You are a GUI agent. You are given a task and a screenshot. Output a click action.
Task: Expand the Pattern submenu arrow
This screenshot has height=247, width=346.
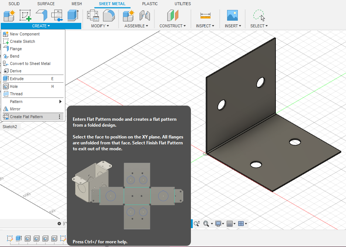pyautogui.click(x=60, y=102)
